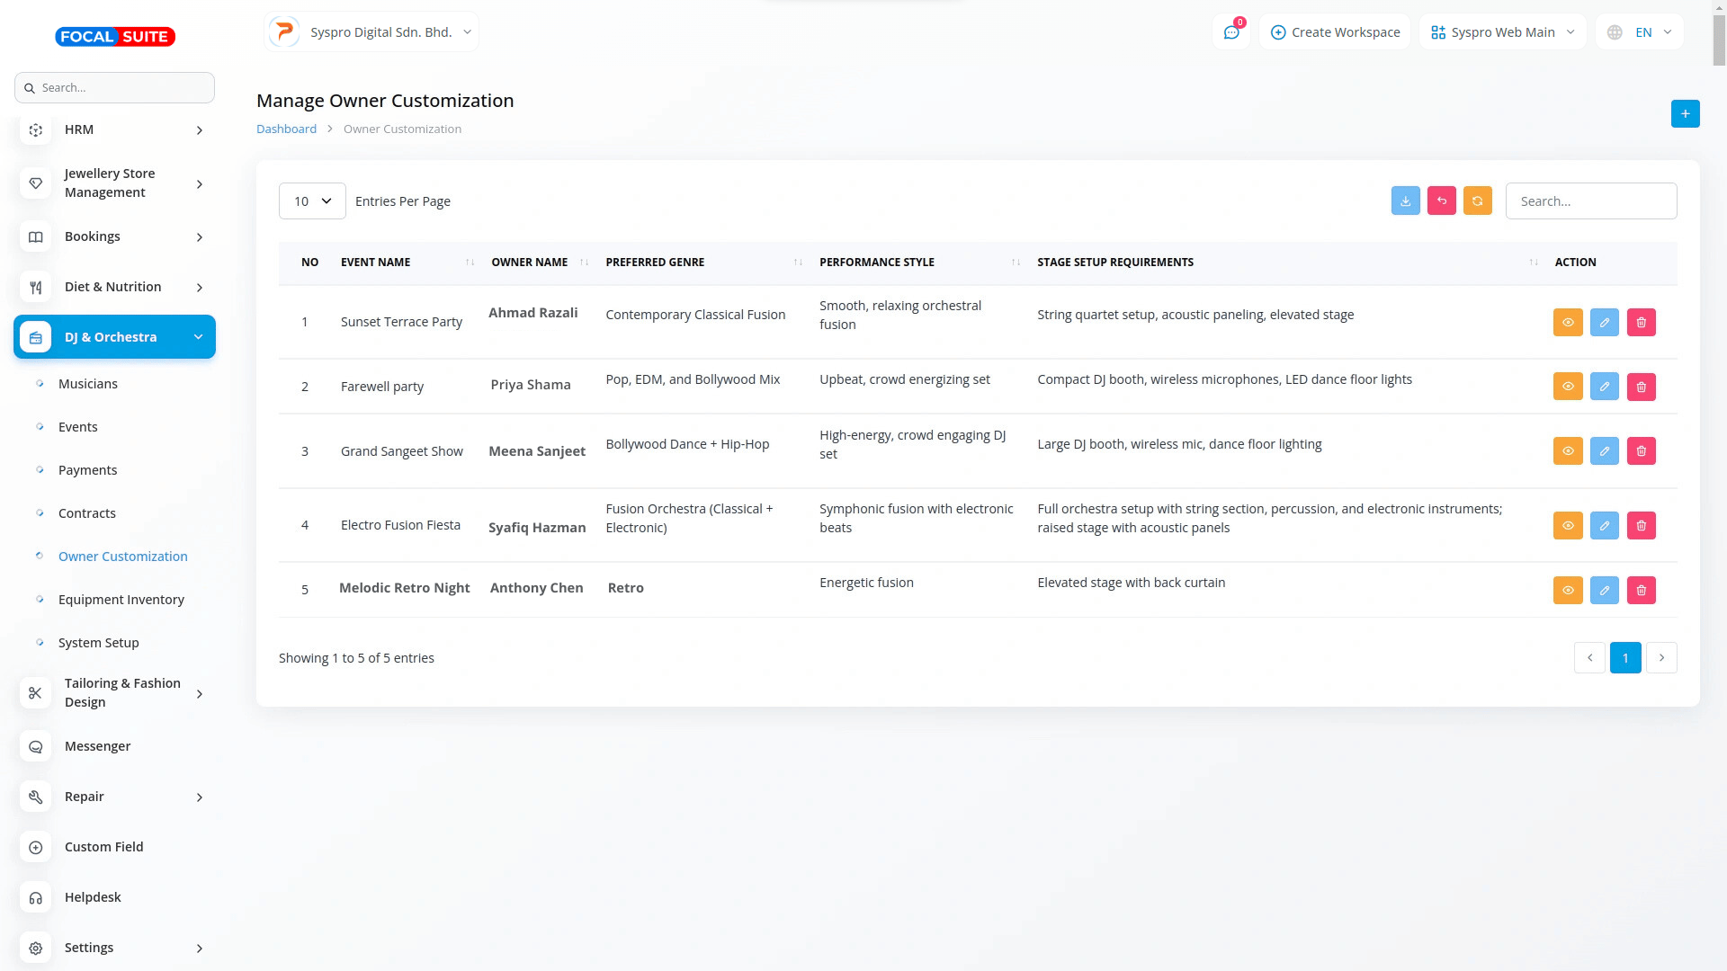This screenshot has height=971, width=1727.
Task: Edit the Sunset Terrace Party row
Action: coord(1604,322)
